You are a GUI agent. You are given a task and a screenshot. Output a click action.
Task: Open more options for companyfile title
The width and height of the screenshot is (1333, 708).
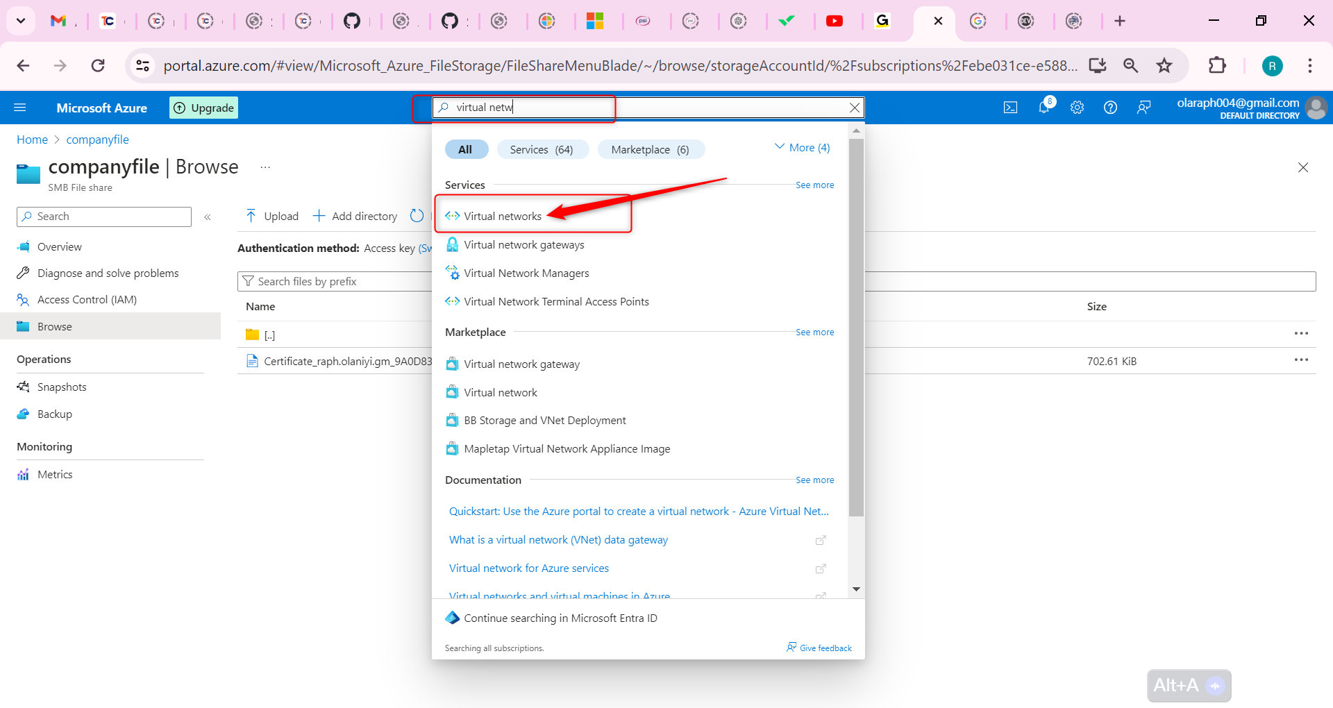point(265,167)
